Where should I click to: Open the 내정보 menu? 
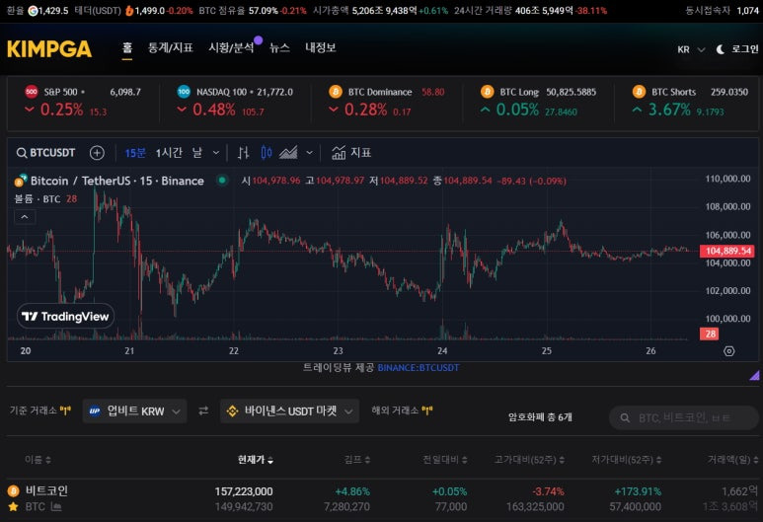[320, 47]
